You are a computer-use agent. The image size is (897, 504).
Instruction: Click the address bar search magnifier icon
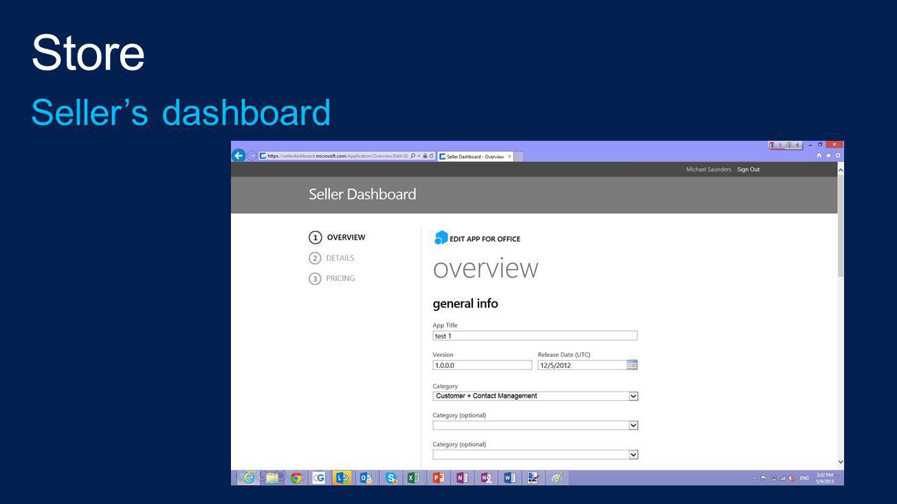click(x=413, y=156)
